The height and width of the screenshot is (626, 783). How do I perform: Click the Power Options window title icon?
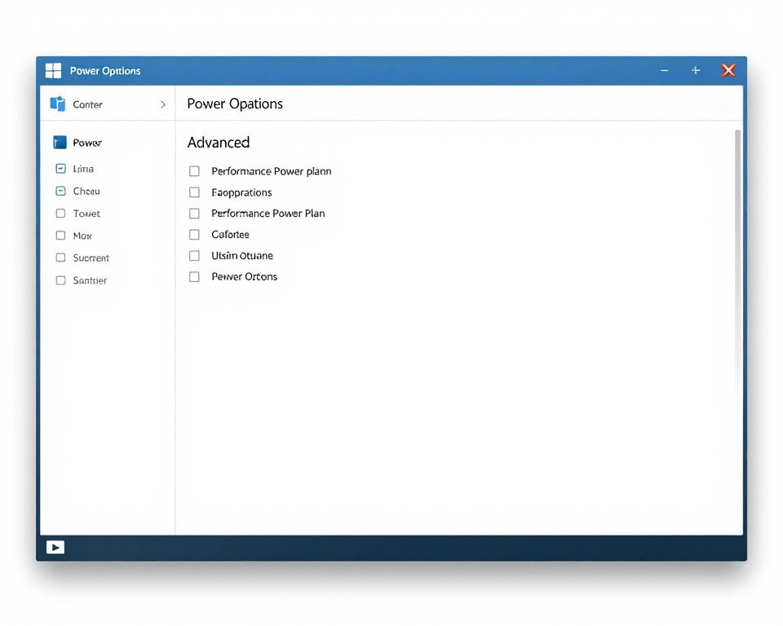[x=53, y=70]
